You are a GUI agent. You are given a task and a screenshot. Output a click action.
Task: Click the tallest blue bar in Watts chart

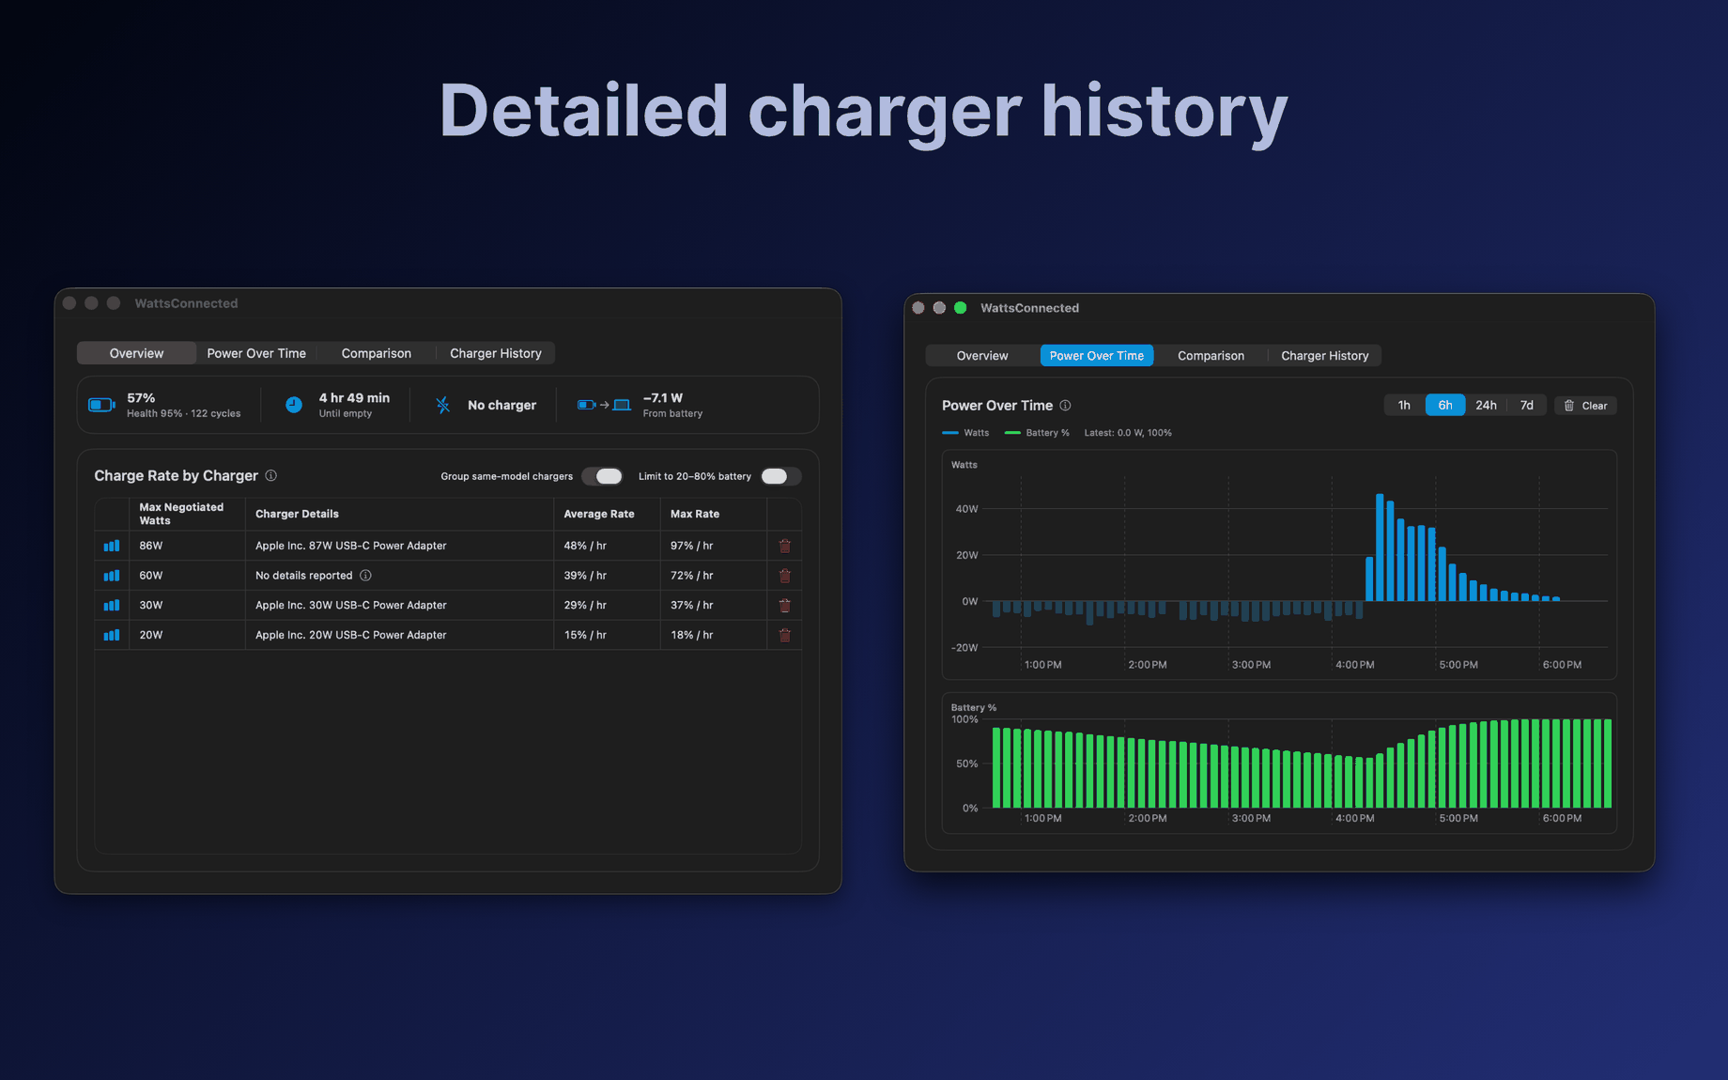[x=1380, y=548]
